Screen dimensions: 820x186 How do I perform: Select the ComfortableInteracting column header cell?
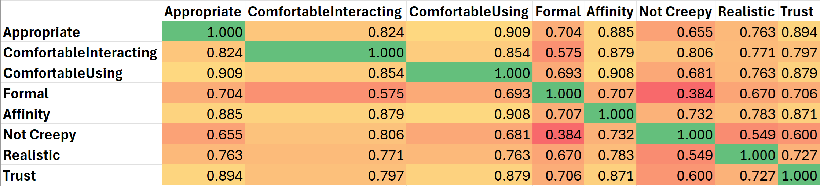[x=325, y=12]
